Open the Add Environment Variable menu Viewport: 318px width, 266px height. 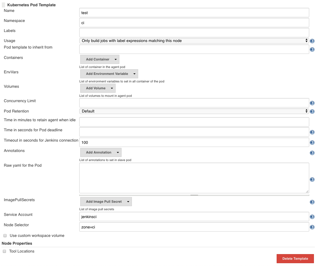tap(109, 74)
